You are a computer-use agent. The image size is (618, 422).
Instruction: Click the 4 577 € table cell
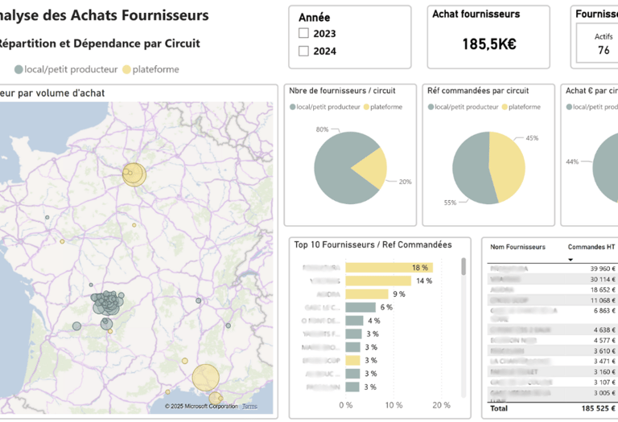[x=604, y=340]
